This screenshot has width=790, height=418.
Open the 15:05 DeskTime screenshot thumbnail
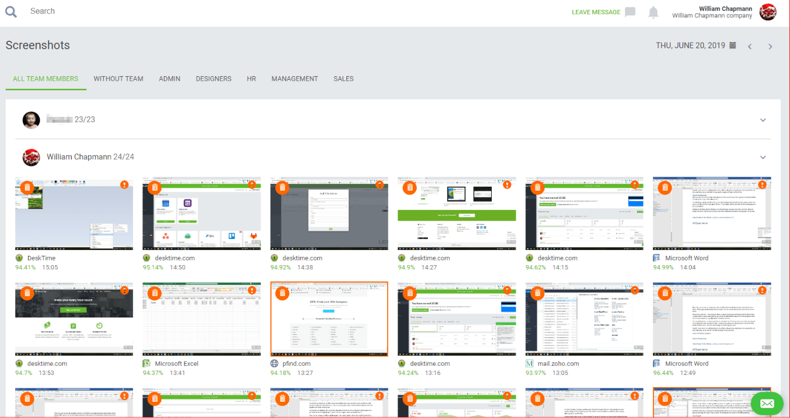point(74,214)
